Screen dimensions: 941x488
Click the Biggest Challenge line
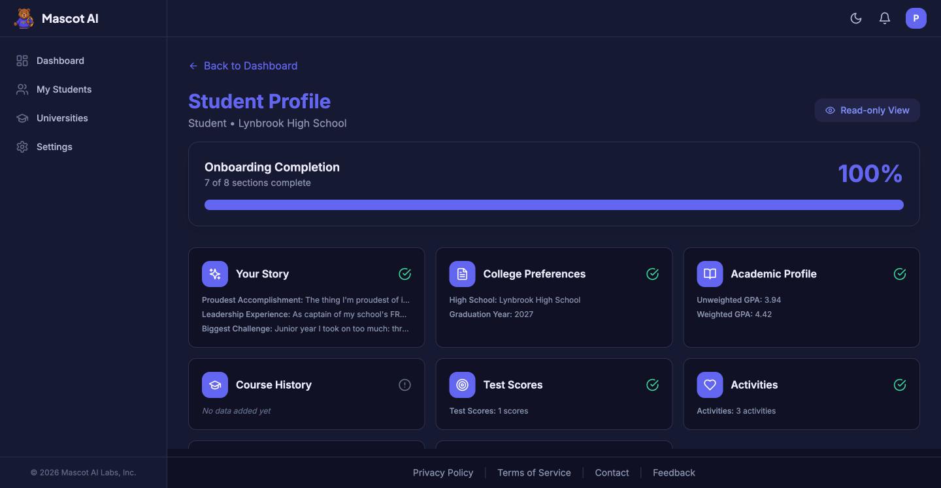tap(306, 329)
